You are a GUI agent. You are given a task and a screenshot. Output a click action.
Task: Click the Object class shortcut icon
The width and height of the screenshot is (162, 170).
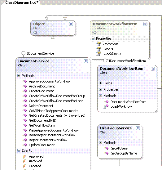[35, 32]
